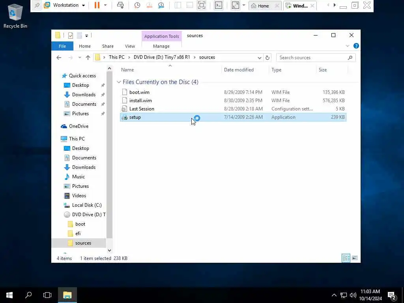This screenshot has height=303, width=404.
Task: Open Task View on taskbar
Action: click(x=47, y=295)
